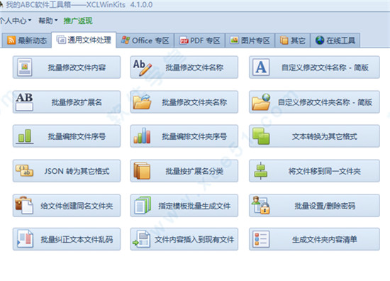Screen dimensions: 390x281
Task: Click the letter A icon for 自定义修改文件名称
Action: pyautogui.click(x=261, y=67)
